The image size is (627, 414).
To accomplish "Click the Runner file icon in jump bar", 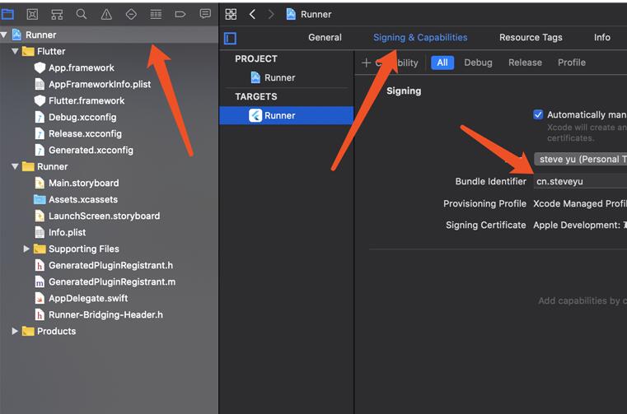I will [x=291, y=14].
